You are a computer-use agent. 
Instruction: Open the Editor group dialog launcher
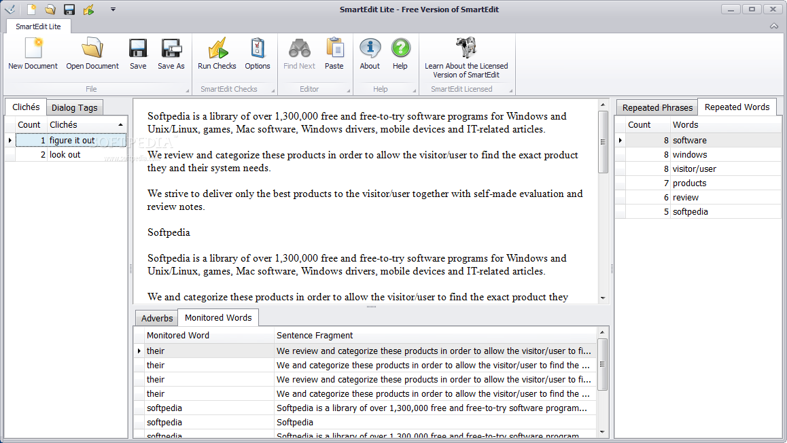tap(349, 91)
